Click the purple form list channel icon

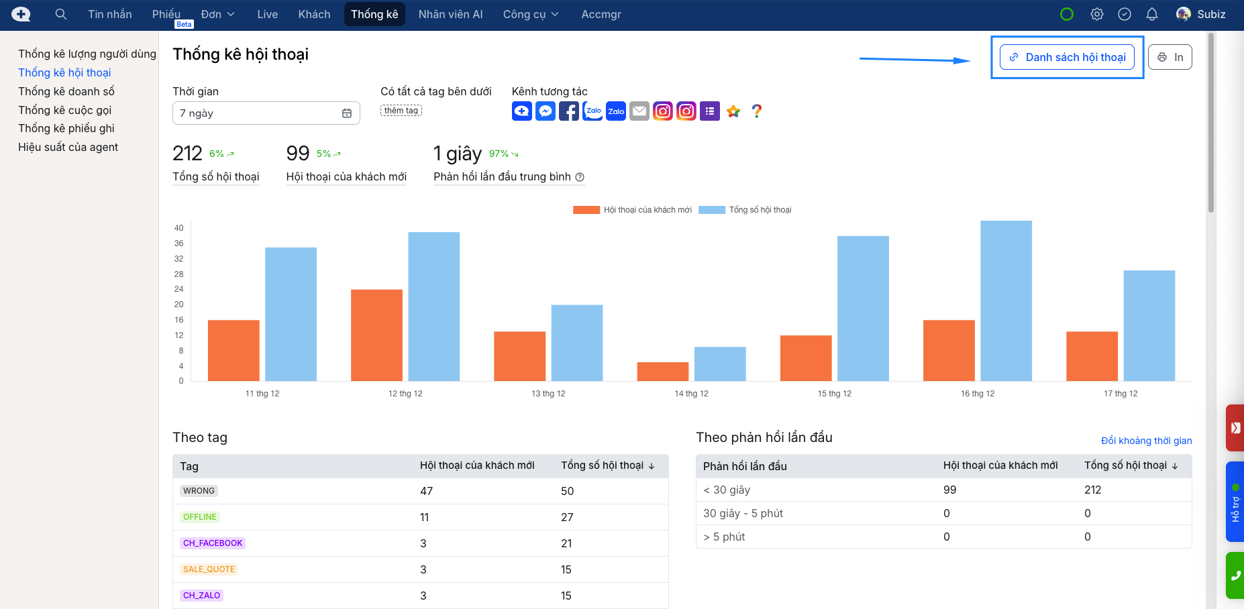[709, 111]
